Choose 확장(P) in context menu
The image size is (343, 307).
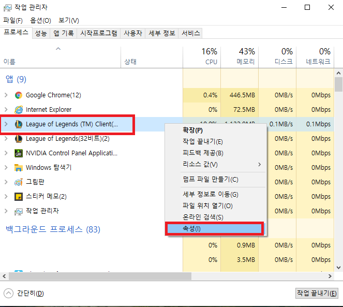coord(215,130)
